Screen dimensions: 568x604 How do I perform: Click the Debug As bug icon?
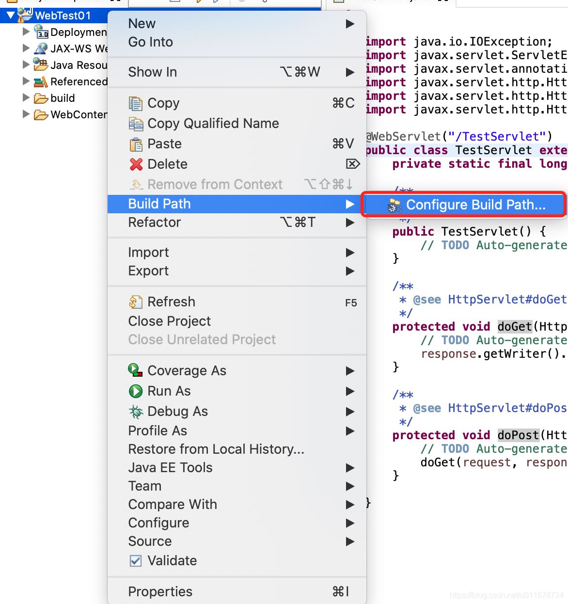[136, 412]
